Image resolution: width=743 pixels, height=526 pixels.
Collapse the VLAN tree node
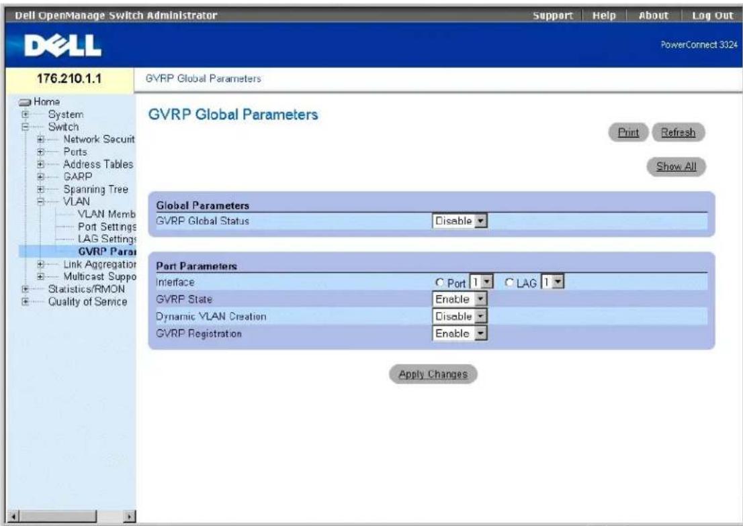tap(41, 201)
